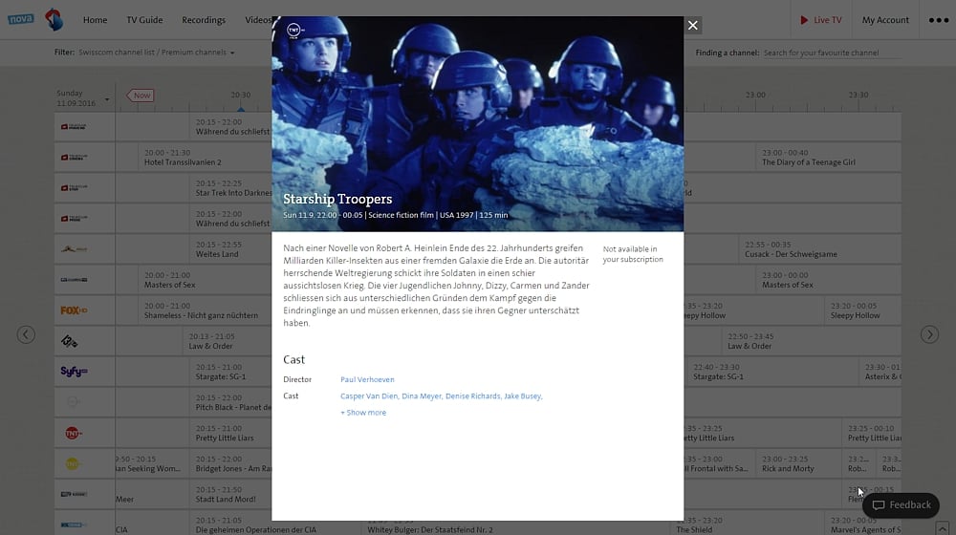
Task: Select FOX HD channel logo
Action: (74, 310)
